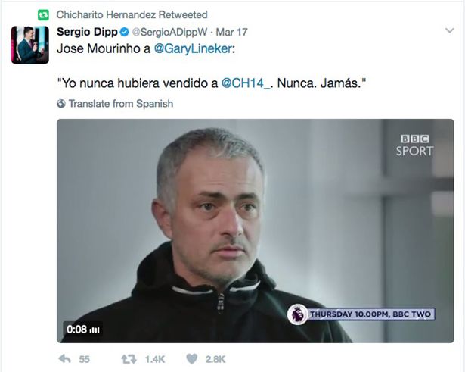Expand the tweet options chevron
Image resolution: width=465 pixels, height=372 pixels.
450,30
